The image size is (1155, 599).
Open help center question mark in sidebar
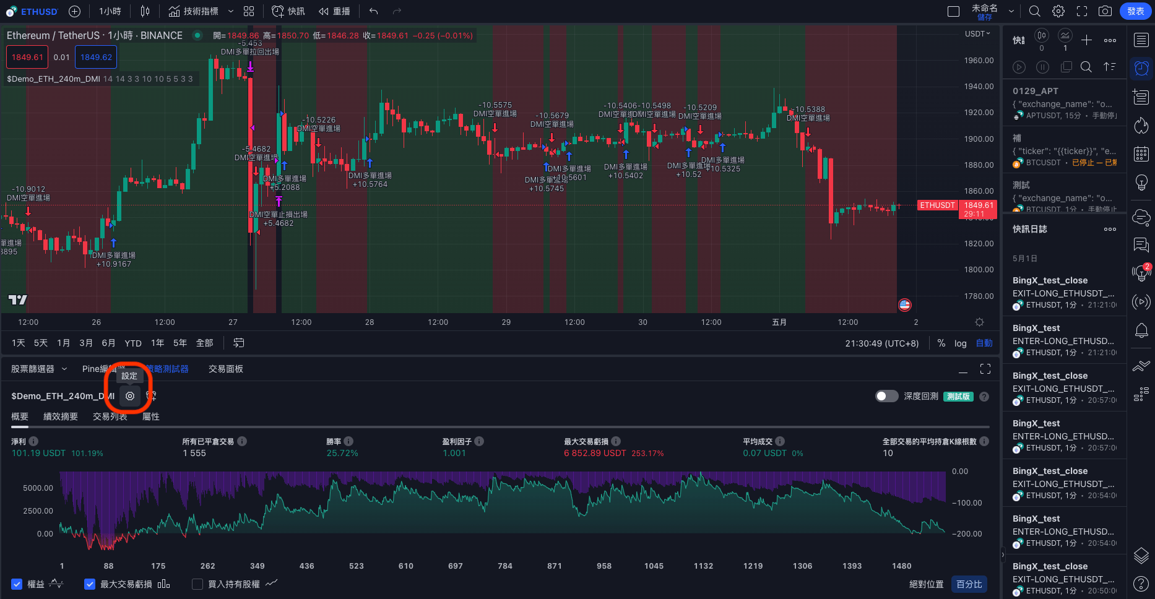[x=1141, y=583]
